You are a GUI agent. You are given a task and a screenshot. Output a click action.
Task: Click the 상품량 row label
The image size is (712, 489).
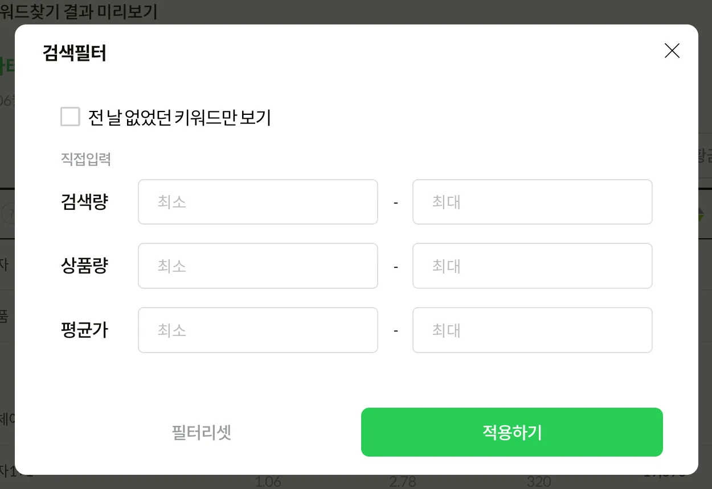84,266
